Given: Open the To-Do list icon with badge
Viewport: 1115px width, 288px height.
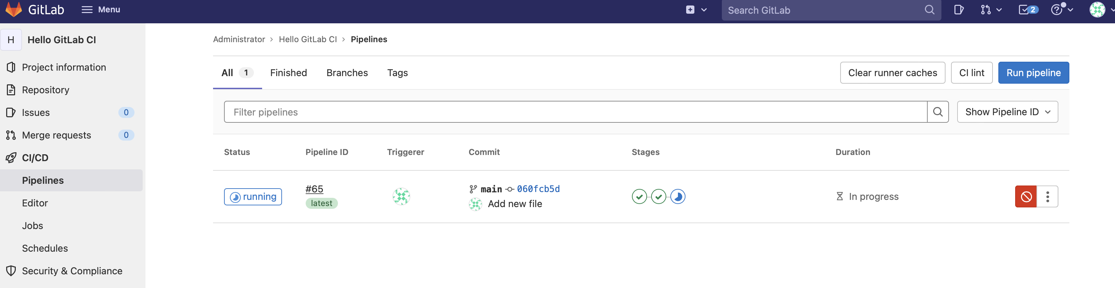Looking at the screenshot, I should pyautogui.click(x=1028, y=10).
